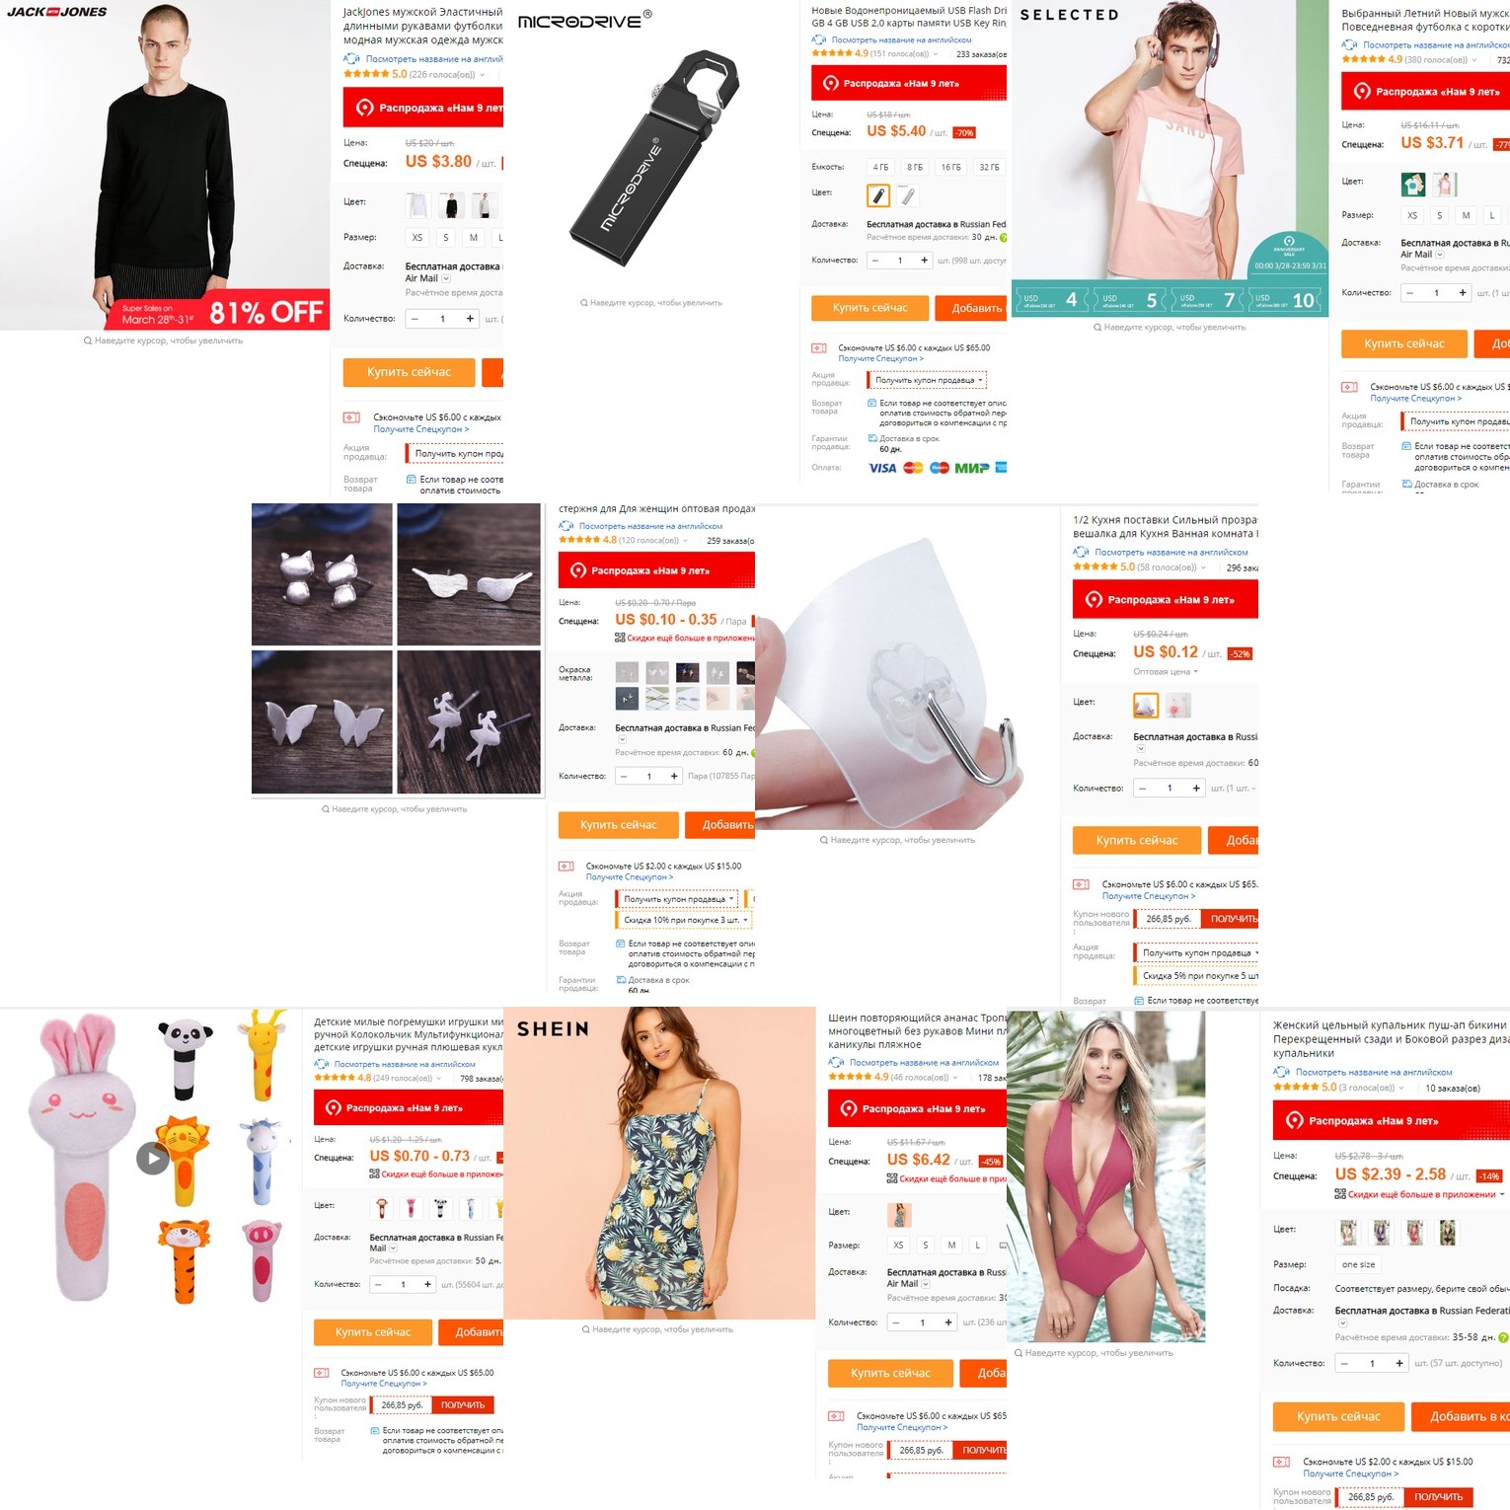Play the baby rattle toy product video
The image size is (1510, 1510).
pos(152,1158)
